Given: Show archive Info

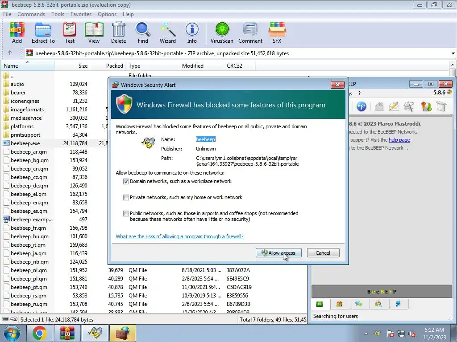Looking at the screenshot, I should click(x=192, y=32).
